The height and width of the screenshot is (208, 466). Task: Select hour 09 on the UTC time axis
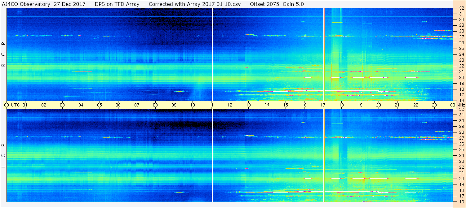point(174,105)
